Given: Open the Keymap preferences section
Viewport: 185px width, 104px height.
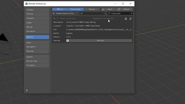Looking at the screenshot, I should [x=37, y=51].
